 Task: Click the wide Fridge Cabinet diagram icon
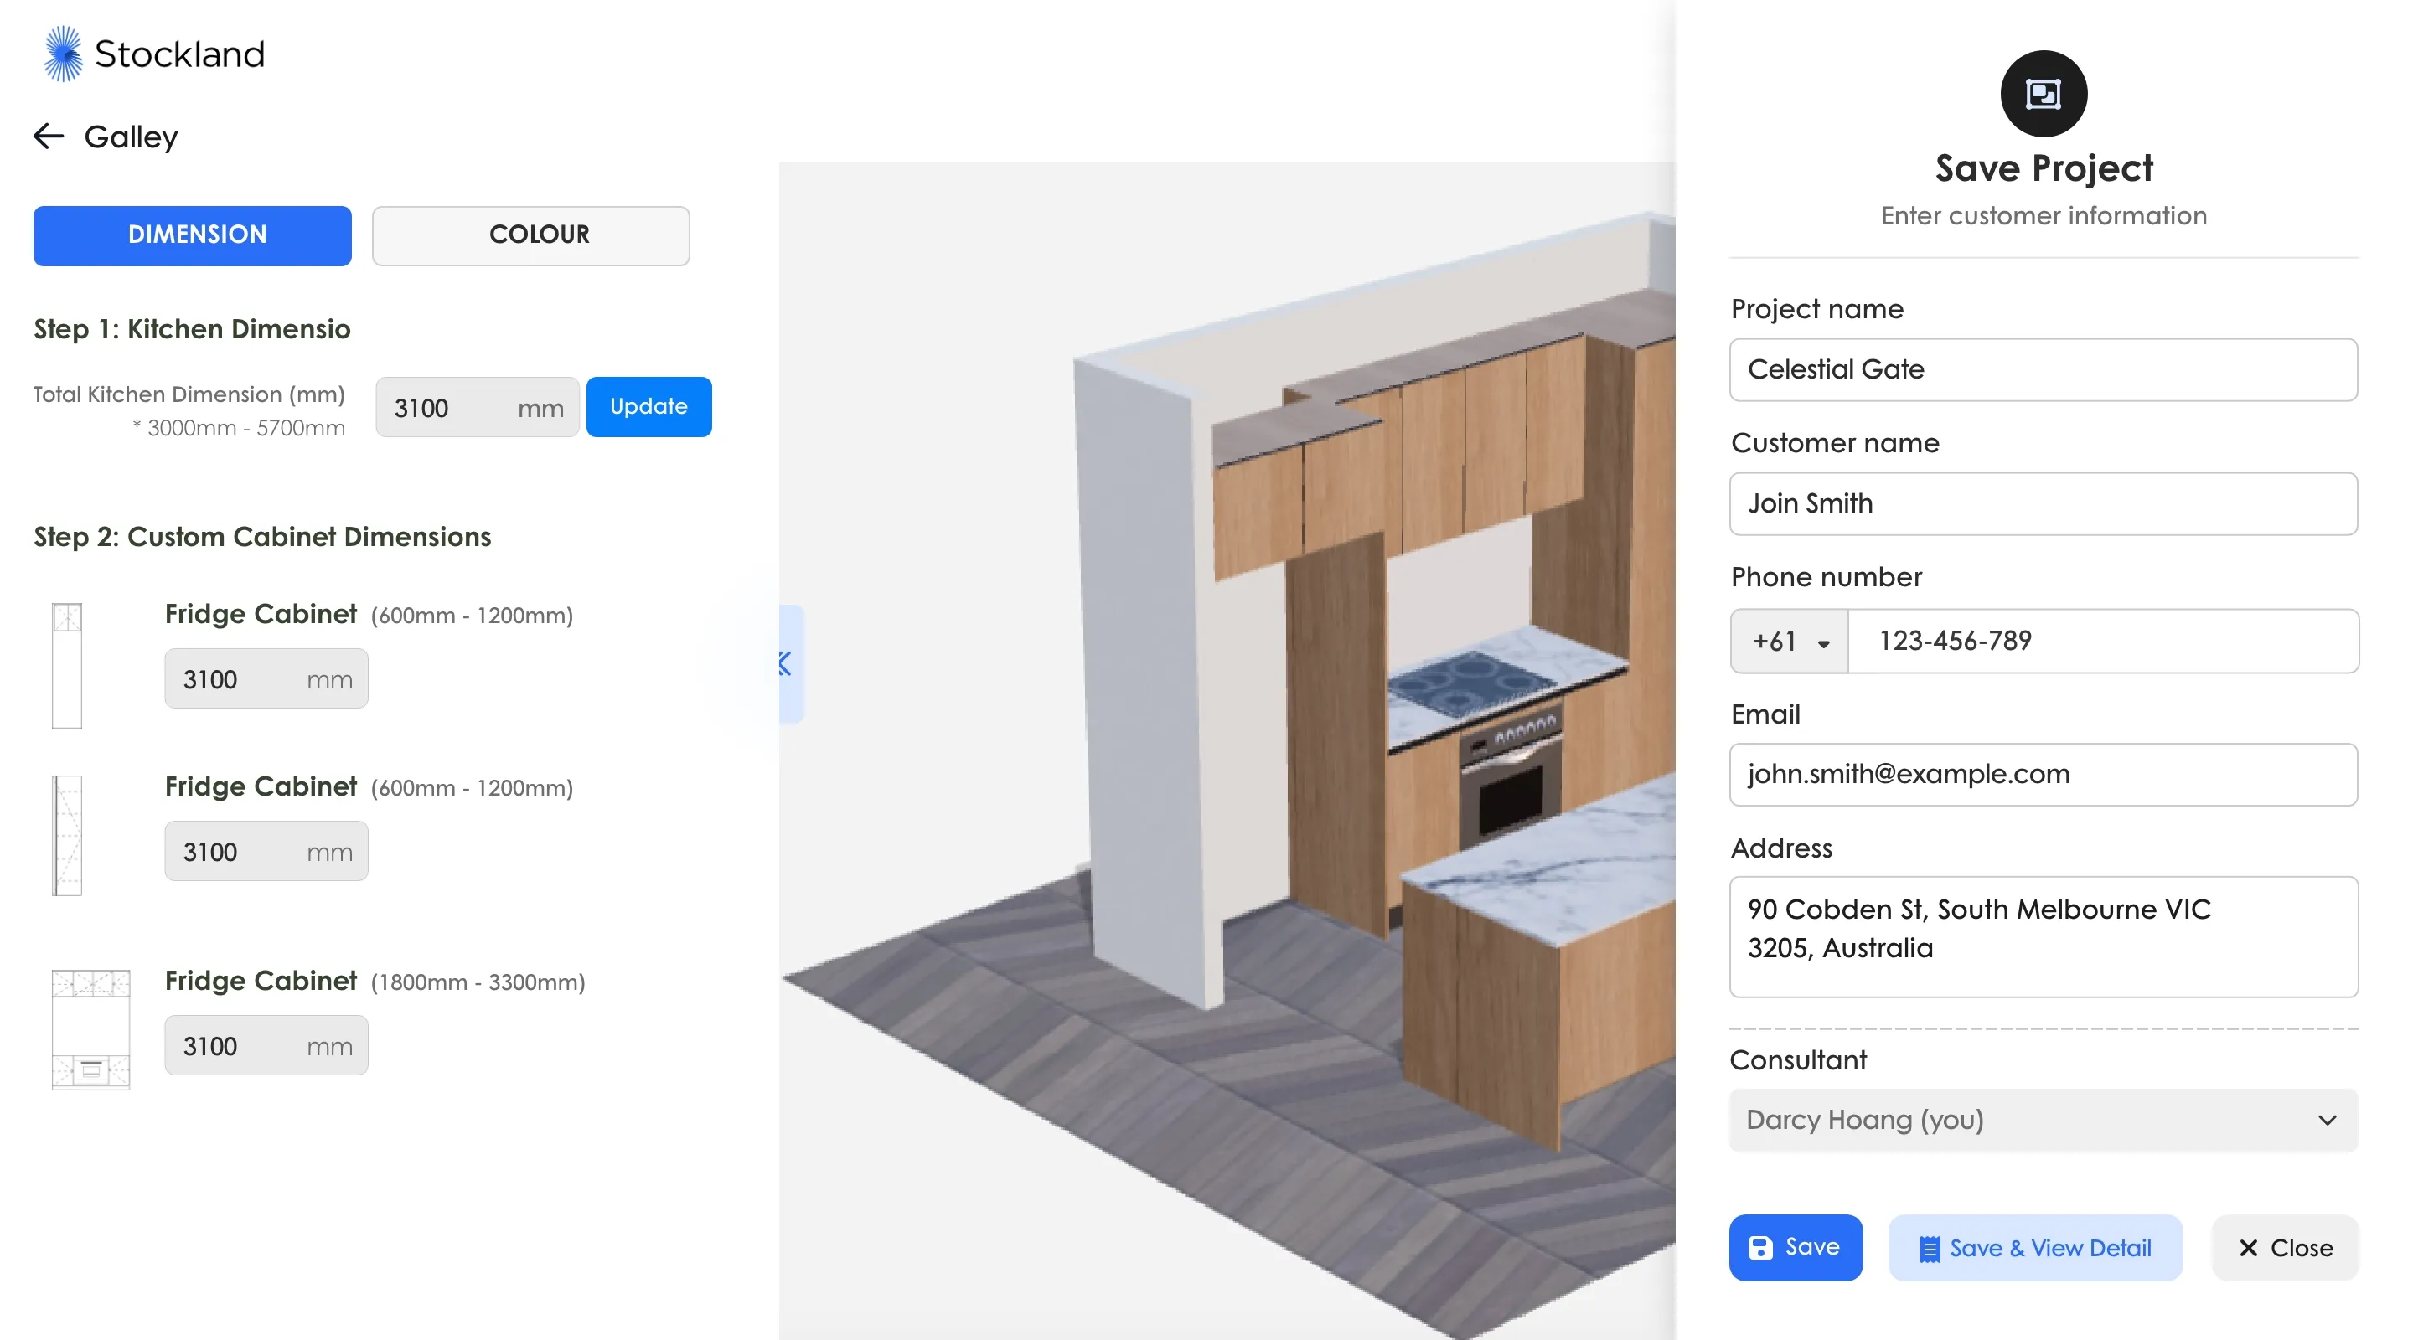90,1029
